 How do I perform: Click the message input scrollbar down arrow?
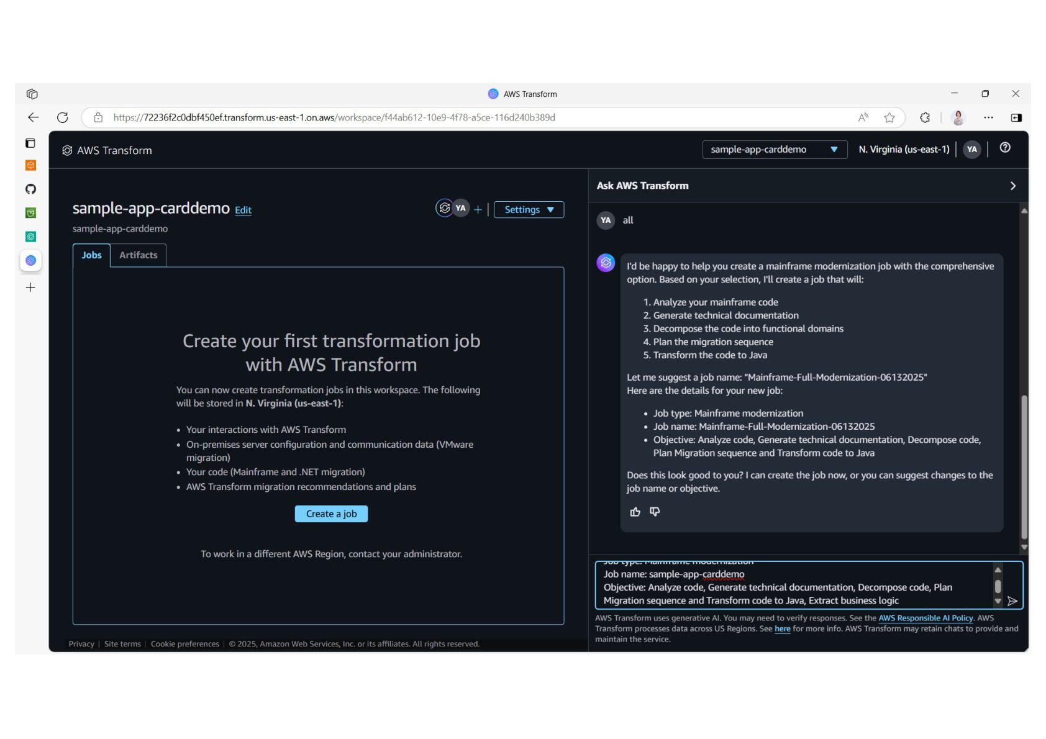[x=998, y=601]
